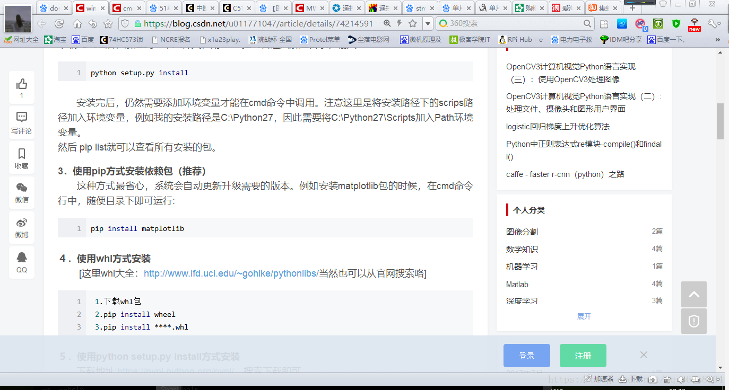Open the extensions grid icon in the toolbar

point(604,24)
